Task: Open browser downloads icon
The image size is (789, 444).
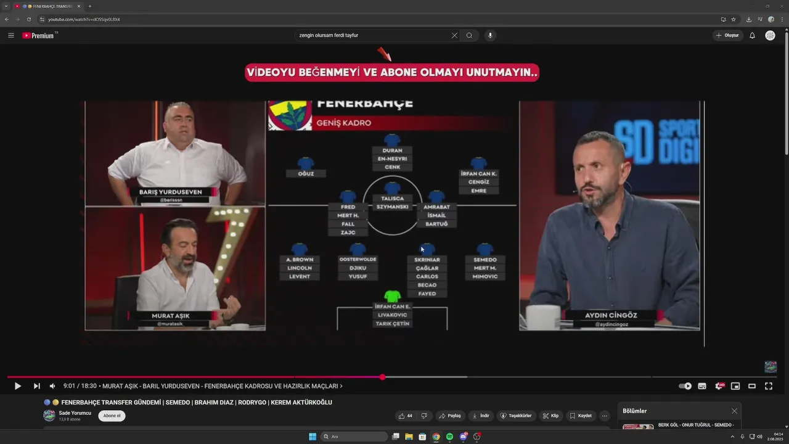Action: (x=749, y=19)
